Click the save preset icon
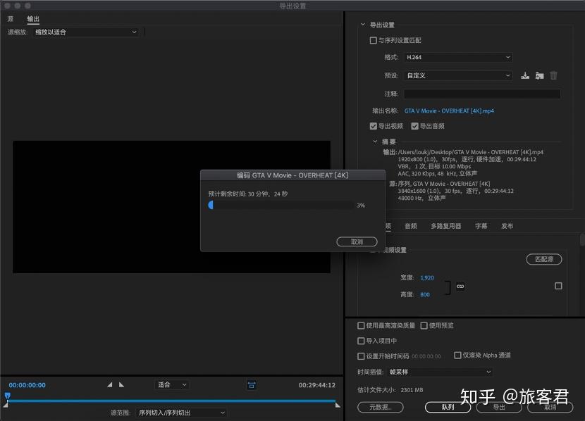The image size is (585, 421). click(525, 75)
